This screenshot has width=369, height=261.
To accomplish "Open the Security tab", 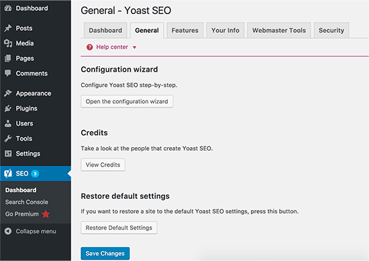I will point(331,30).
